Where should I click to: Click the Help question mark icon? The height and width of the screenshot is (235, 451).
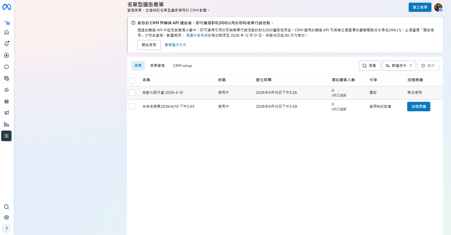point(7,229)
